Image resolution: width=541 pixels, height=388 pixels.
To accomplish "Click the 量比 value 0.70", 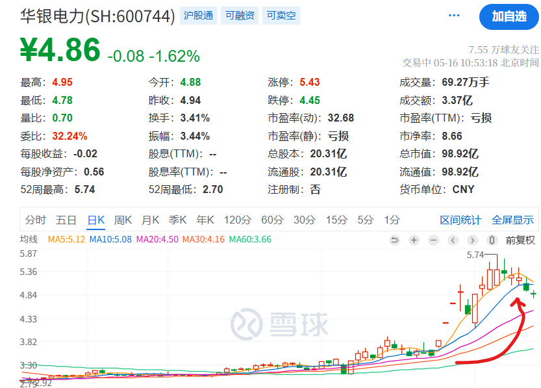I will click(62, 118).
